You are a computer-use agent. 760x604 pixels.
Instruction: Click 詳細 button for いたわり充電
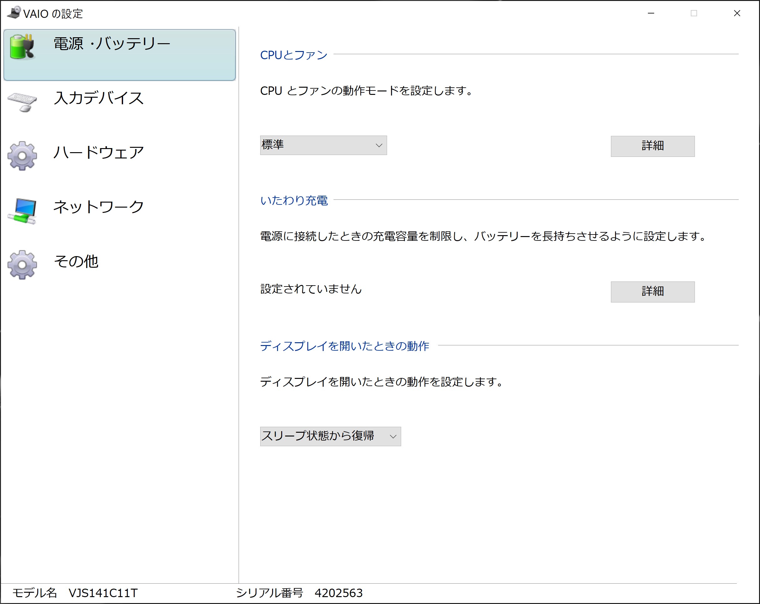tap(653, 292)
